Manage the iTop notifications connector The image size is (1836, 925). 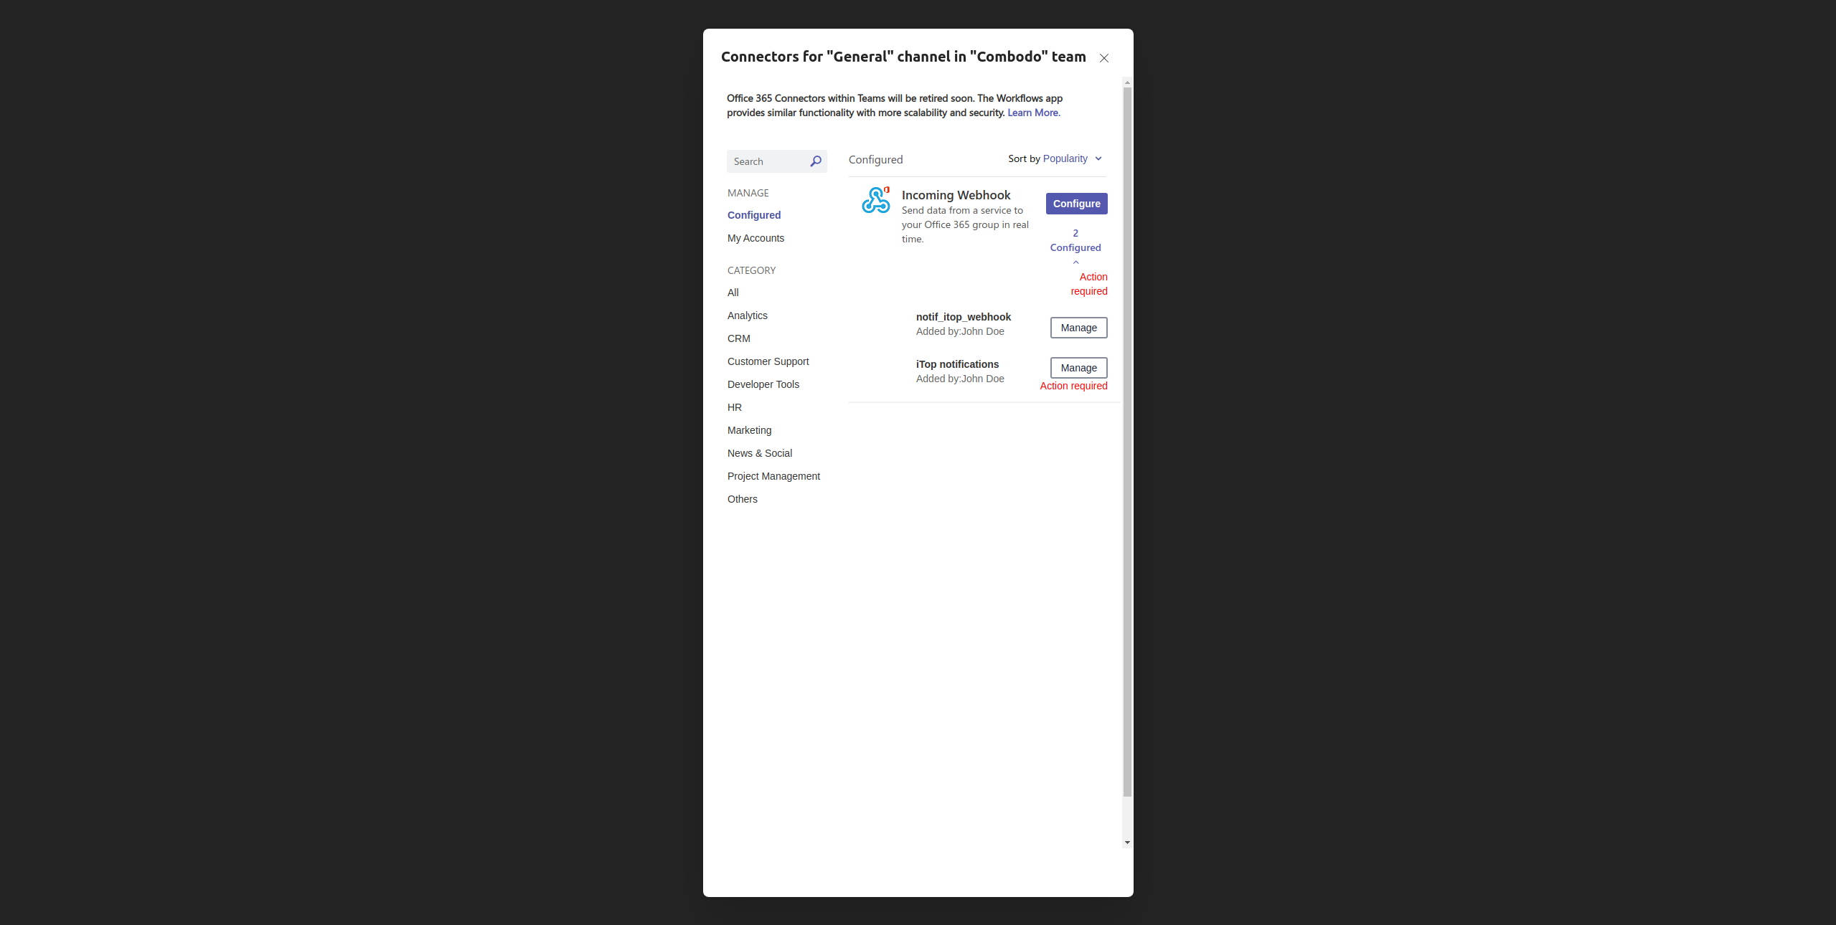[x=1078, y=368]
